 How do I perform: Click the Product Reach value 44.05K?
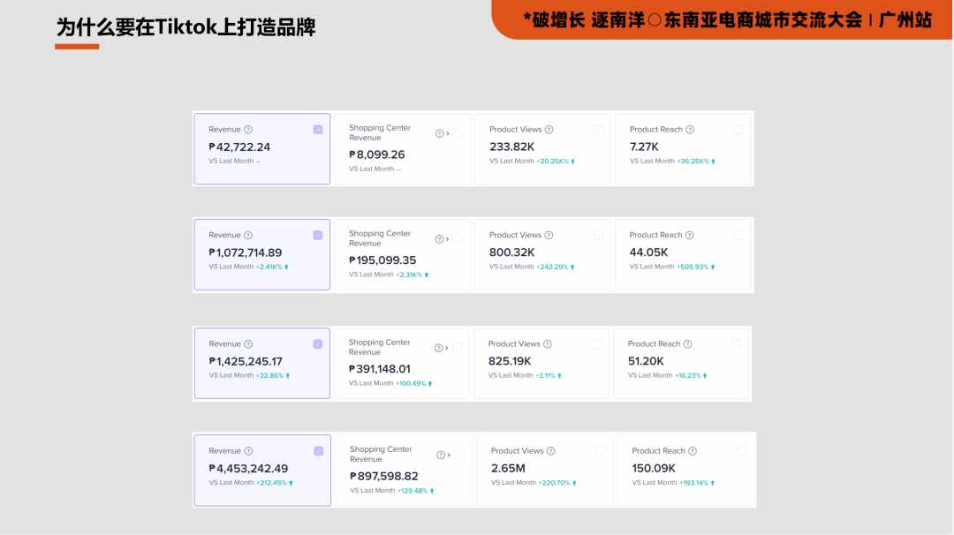click(648, 252)
